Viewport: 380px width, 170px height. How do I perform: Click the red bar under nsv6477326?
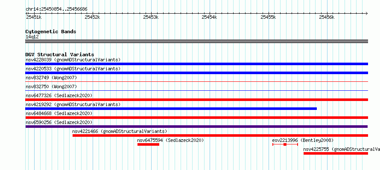pos(196,100)
